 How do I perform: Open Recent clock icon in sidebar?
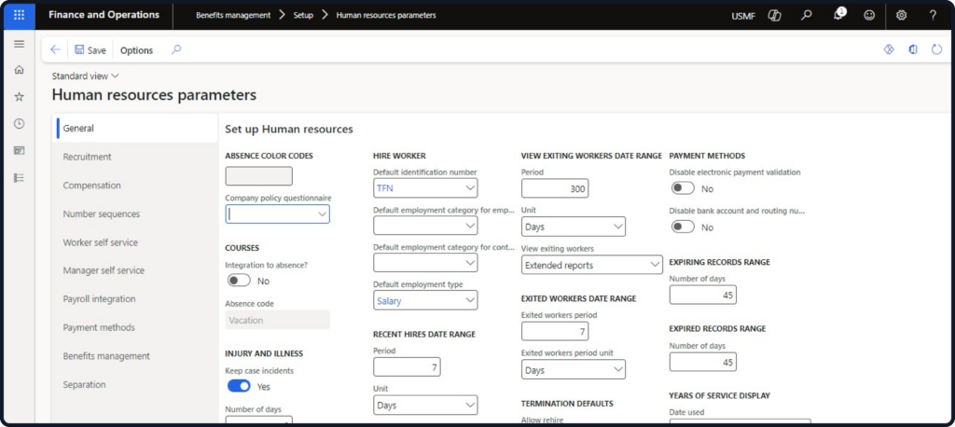(19, 124)
